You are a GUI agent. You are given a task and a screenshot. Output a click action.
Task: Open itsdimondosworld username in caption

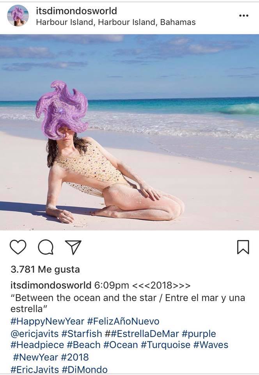tap(51, 285)
